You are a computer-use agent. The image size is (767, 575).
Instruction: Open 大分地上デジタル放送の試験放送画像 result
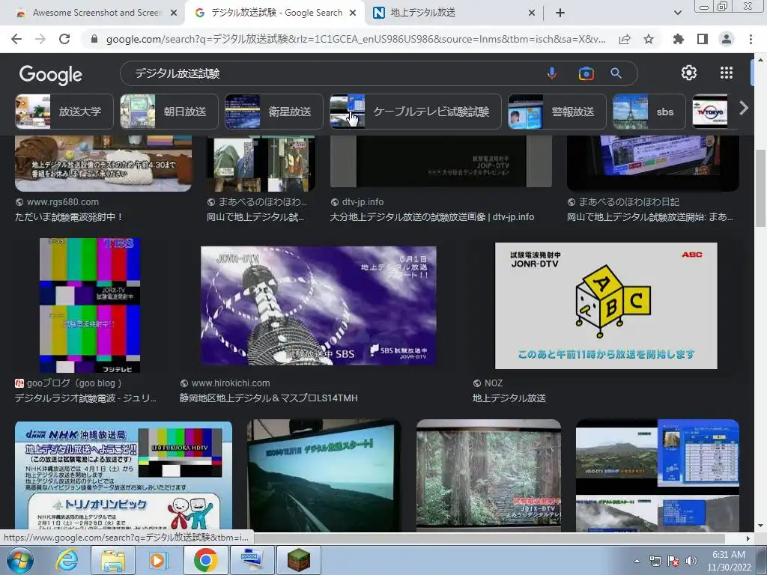432,216
